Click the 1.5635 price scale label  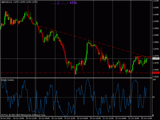(x=156, y=77)
